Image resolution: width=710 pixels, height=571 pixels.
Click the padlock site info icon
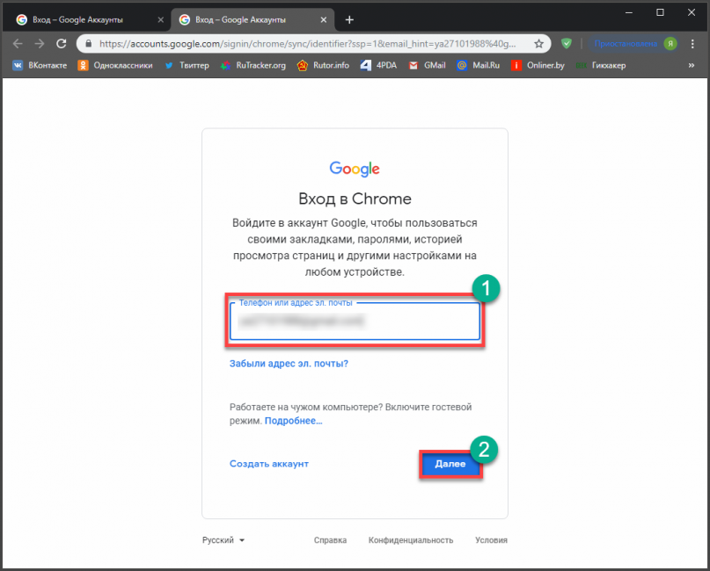[89, 43]
